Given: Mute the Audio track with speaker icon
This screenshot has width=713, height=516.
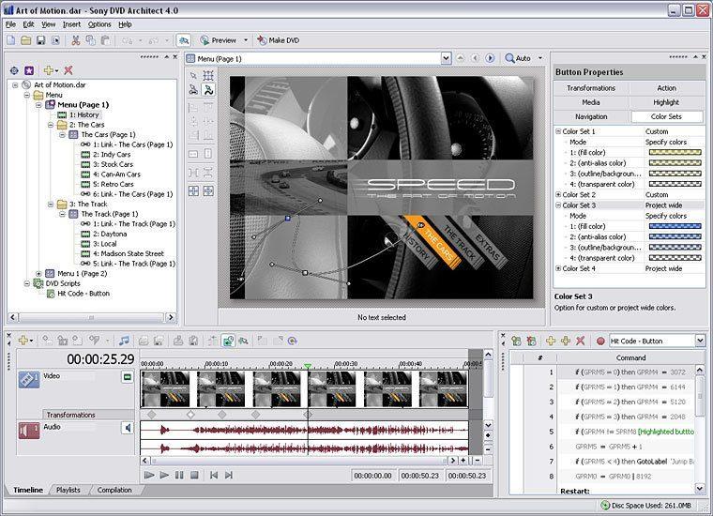Looking at the screenshot, I should click(128, 428).
